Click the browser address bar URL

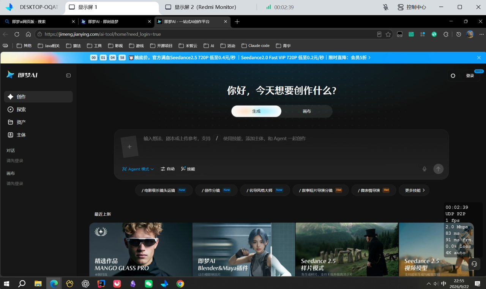[103, 34]
